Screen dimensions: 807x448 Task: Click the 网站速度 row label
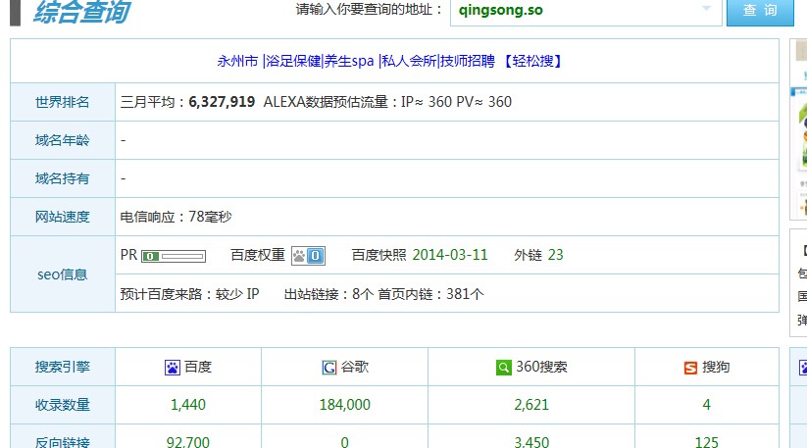point(63,217)
